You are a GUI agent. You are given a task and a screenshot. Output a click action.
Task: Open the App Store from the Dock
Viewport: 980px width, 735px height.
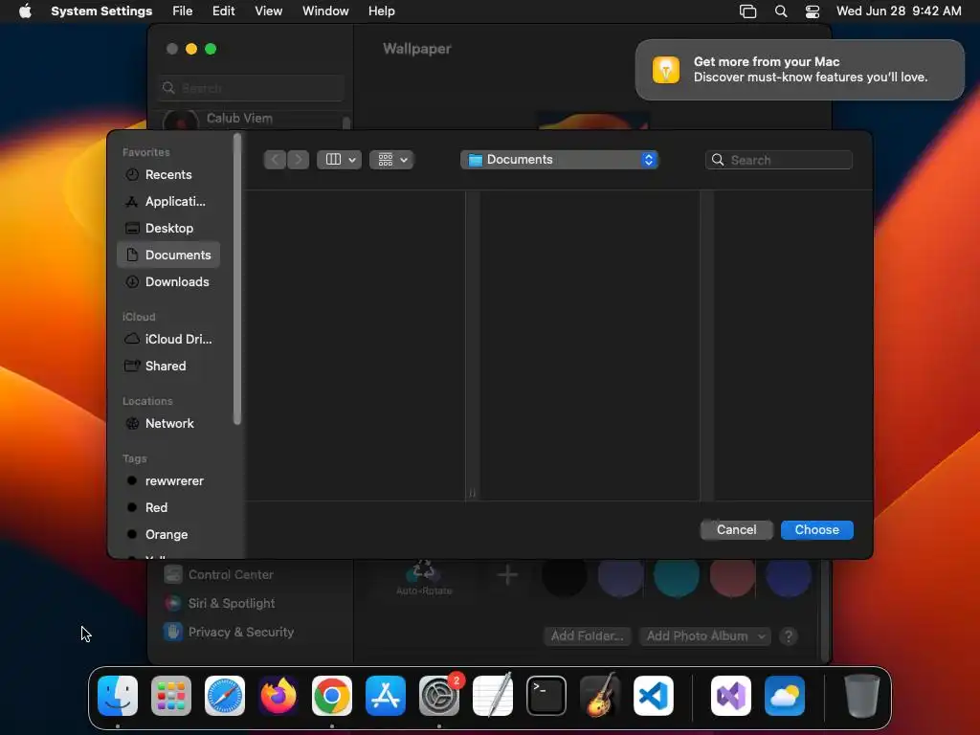click(386, 696)
